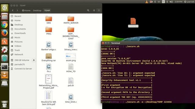Open Desktop in the Files sidebar
This screenshot has width=195, height=109.
tap(23, 25)
